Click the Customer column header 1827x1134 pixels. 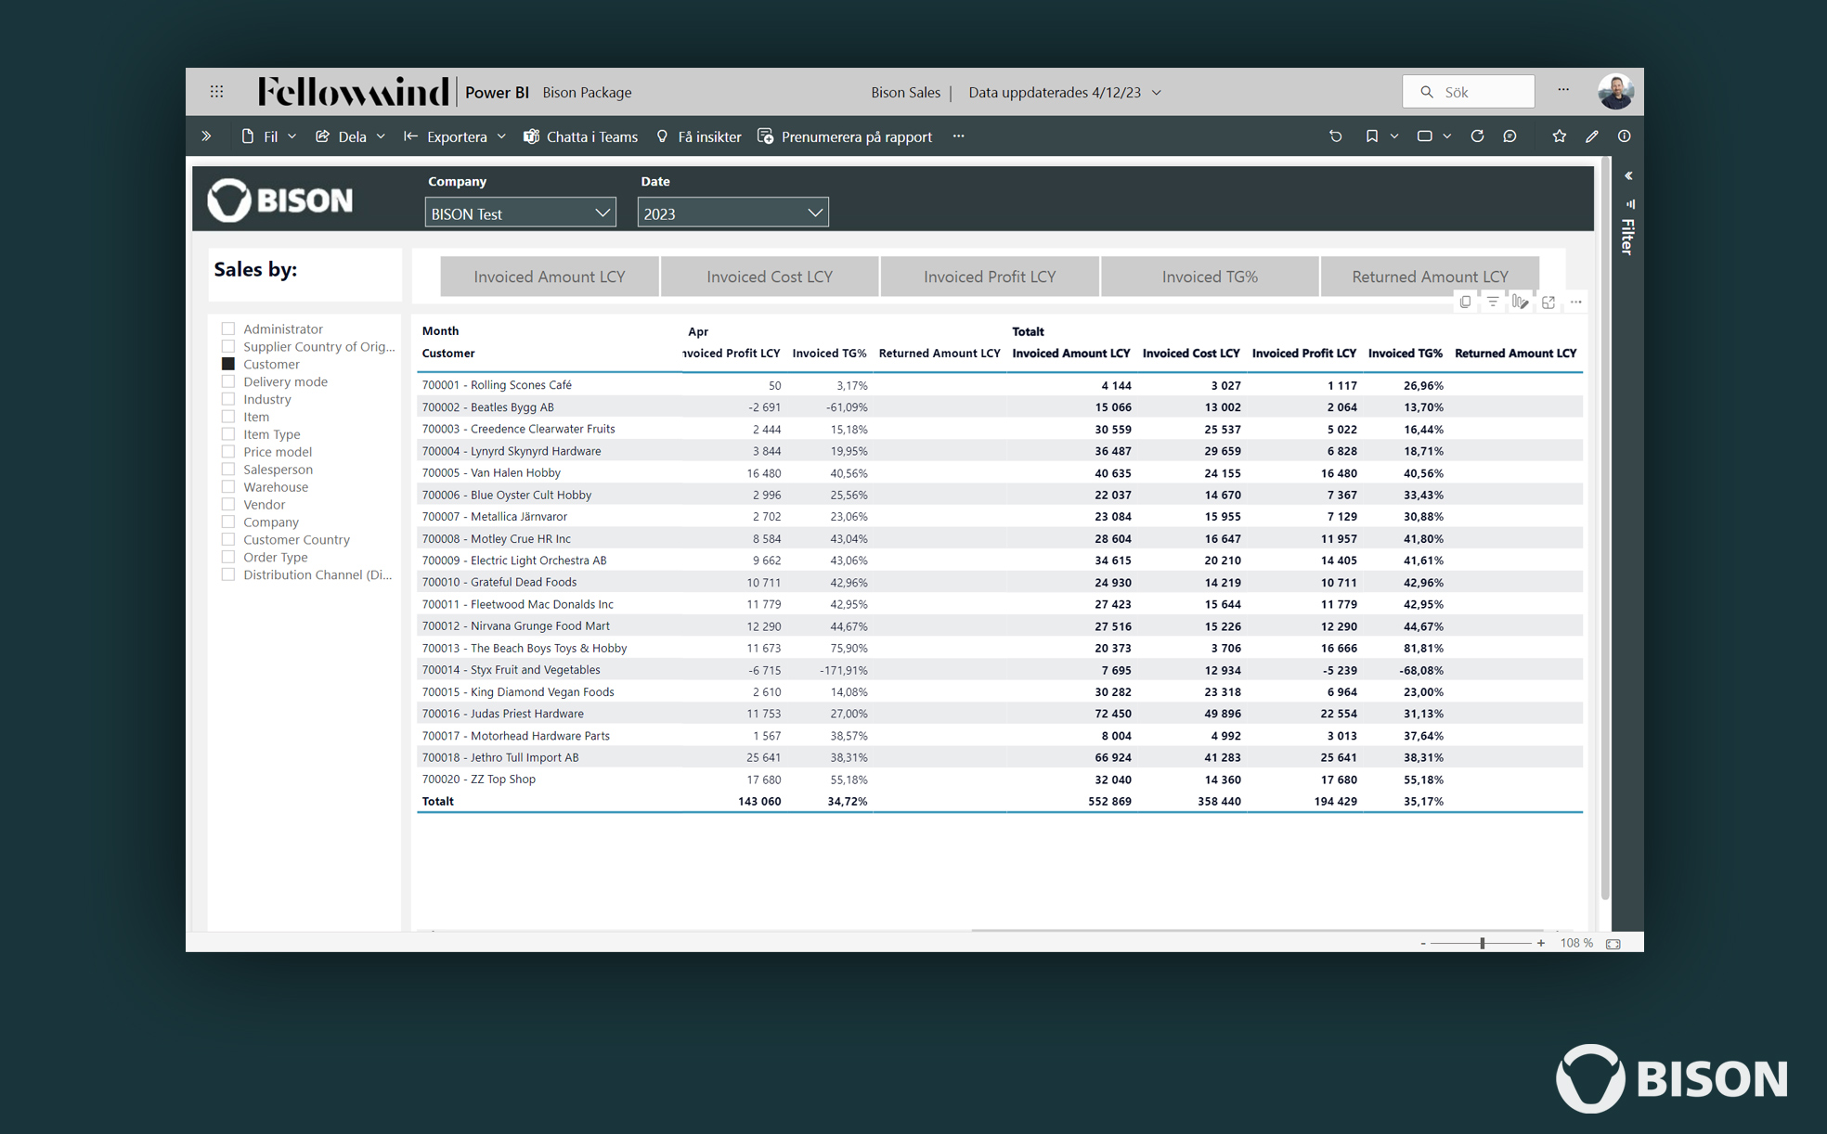[448, 353]
